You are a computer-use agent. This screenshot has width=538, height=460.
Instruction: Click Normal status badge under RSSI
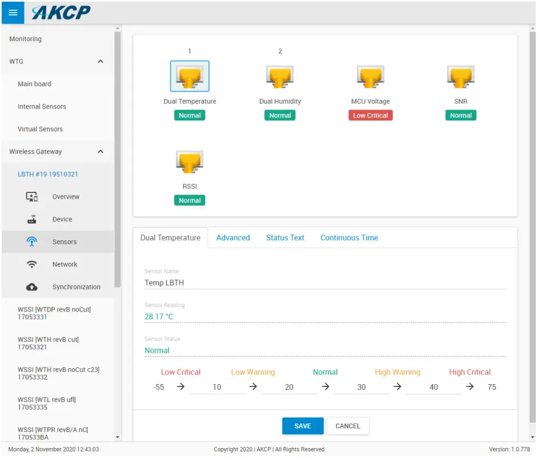[x=190, y=200]
